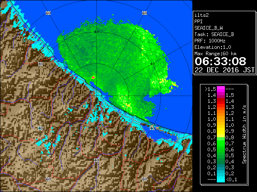Click the '40' range label directly south of center
The height and width of the screenshot is (192, 257).
[96, 160]
